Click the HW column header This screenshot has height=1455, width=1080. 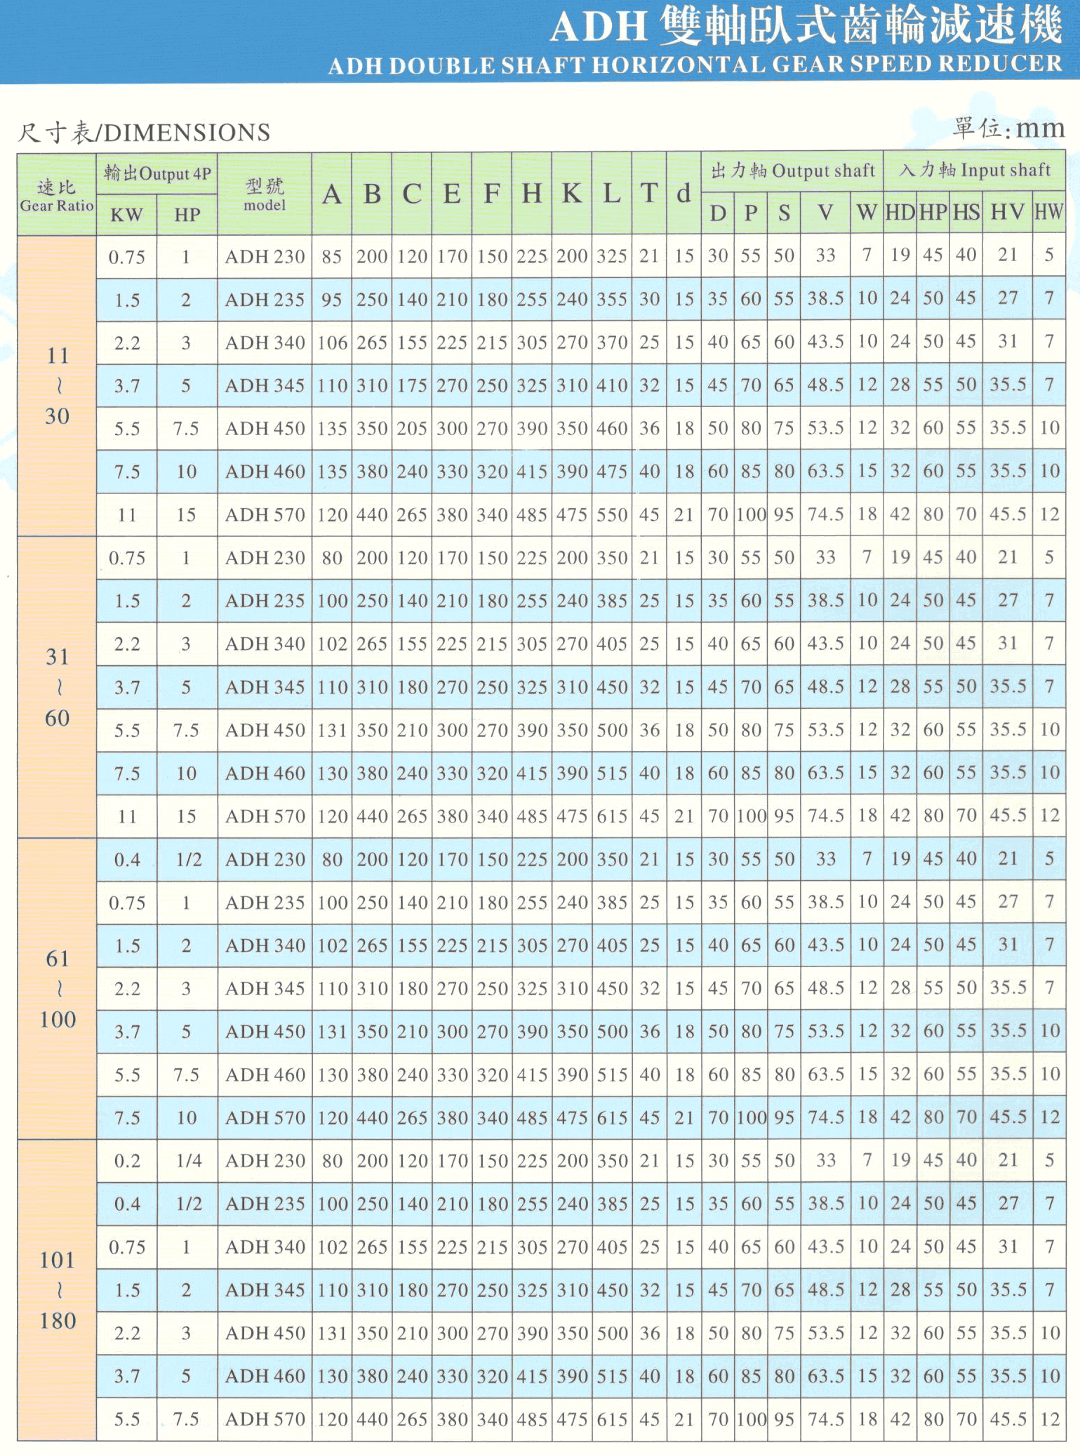tap(1048, 212)
